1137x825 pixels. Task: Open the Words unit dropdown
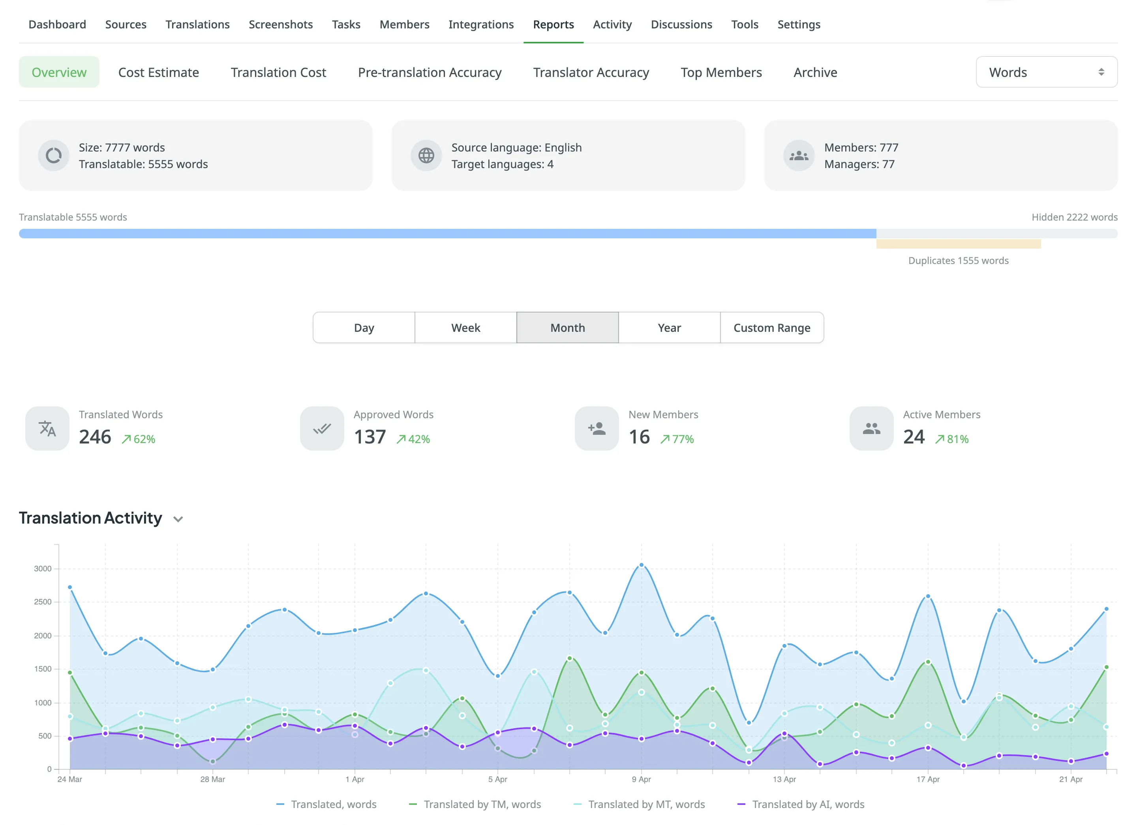point(1046,72)
